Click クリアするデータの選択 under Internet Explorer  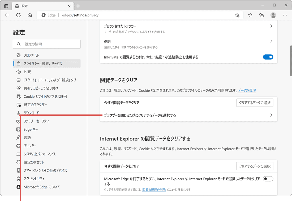click(255, 166)
